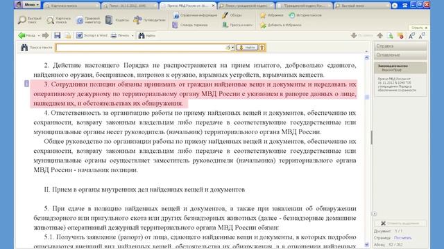This screenshot has width=444, height=249.
Task: Click up arrow button next to Найти
Action: tap(262, 48)
